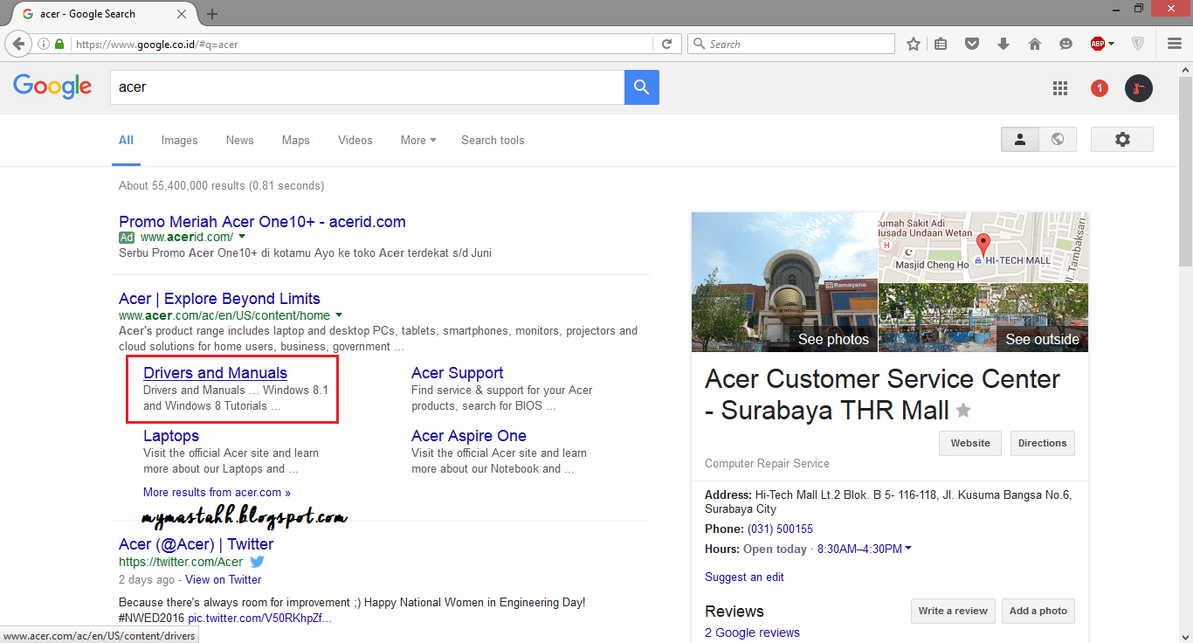The image size is (1193, 643).
Task: Run search with the blue magnifier button
Action: point(642,87)
